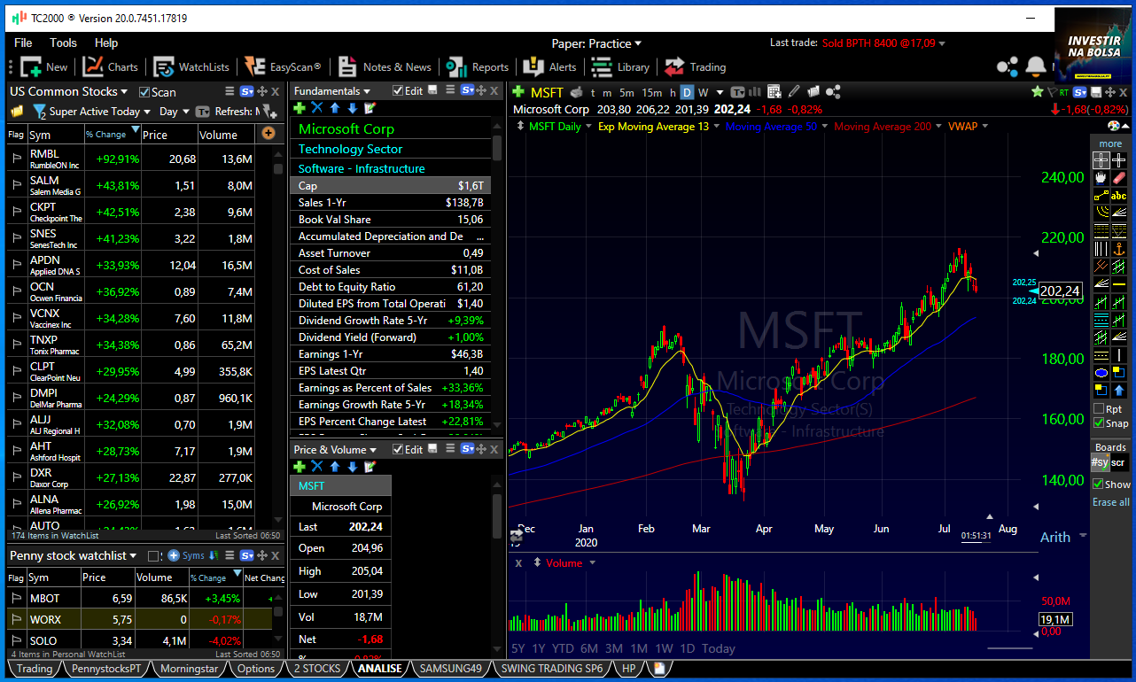Viewport: 1136px width, 682px height.
Task: Click the notification bell icon
Action: click(x=1035, y=66)
